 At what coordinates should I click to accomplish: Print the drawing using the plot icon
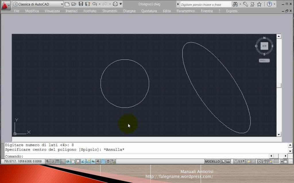point(115,4)
